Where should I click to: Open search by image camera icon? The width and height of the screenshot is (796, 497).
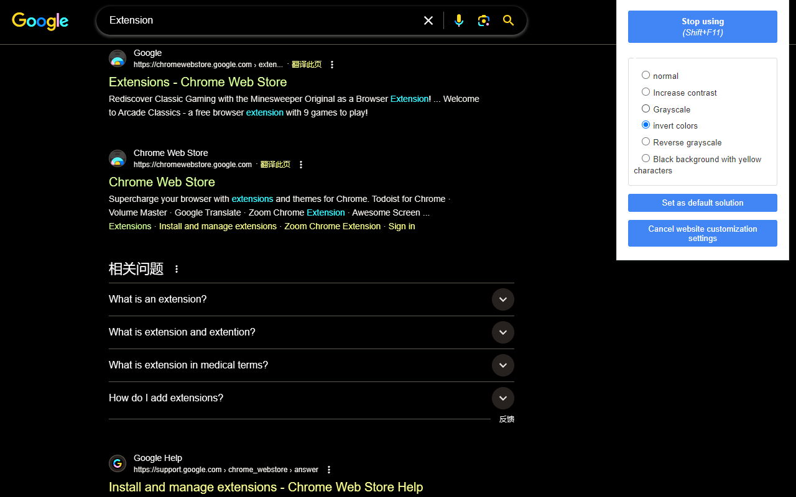[484, 21]
